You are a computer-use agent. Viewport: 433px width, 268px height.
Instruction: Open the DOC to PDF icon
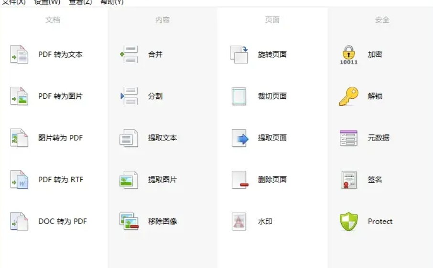(19, 221)
